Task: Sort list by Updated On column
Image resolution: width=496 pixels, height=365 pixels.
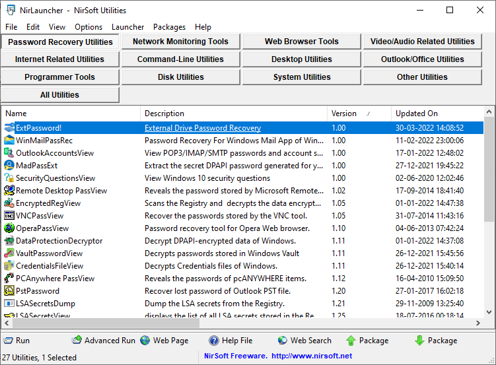Action: (x=436, y=114)
